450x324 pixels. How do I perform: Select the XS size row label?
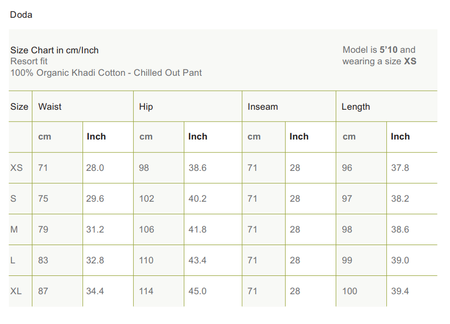(x=17, y=168)
